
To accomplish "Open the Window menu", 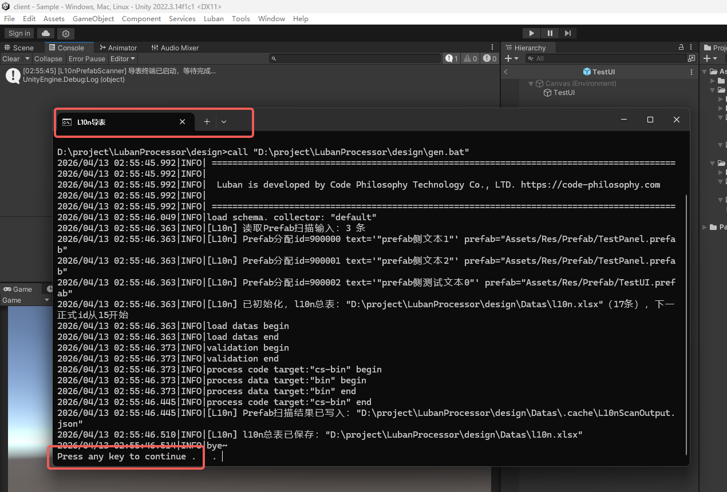I will (x=271, y=18).
